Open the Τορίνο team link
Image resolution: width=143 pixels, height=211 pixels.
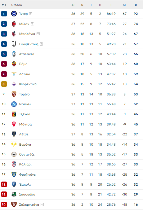24,94
